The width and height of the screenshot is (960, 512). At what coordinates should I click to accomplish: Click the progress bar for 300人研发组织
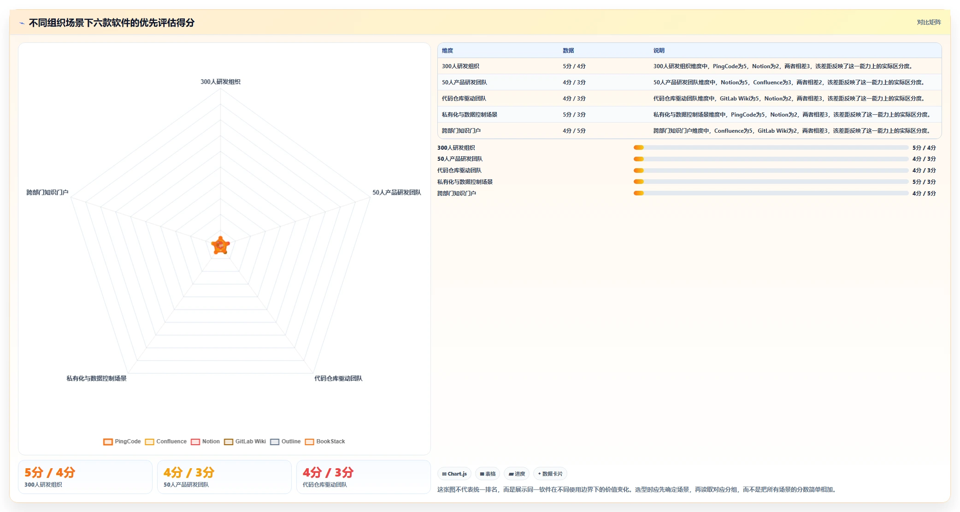click(x=771, y=147)
